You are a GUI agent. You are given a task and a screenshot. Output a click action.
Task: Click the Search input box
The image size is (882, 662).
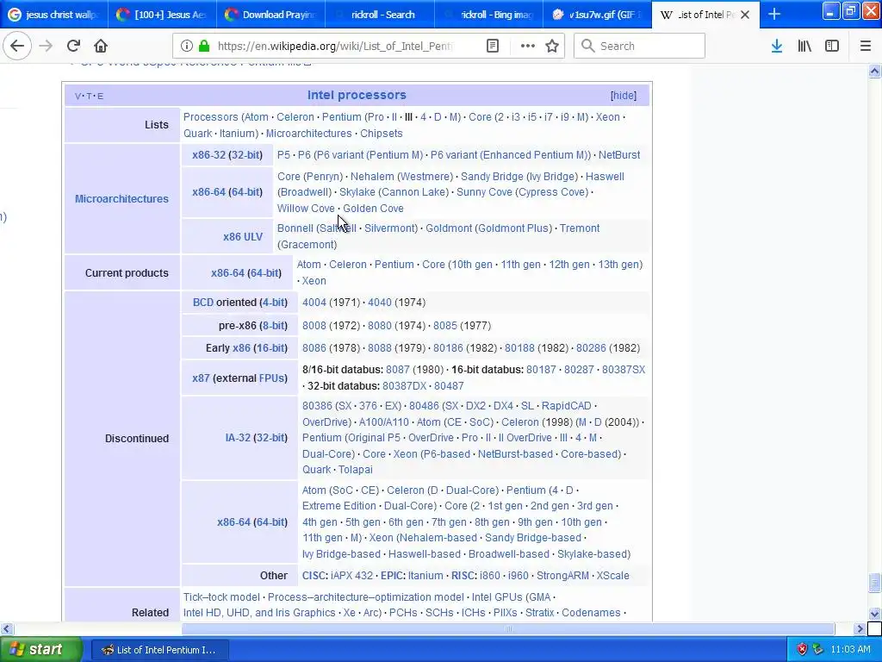click(639, 46)
